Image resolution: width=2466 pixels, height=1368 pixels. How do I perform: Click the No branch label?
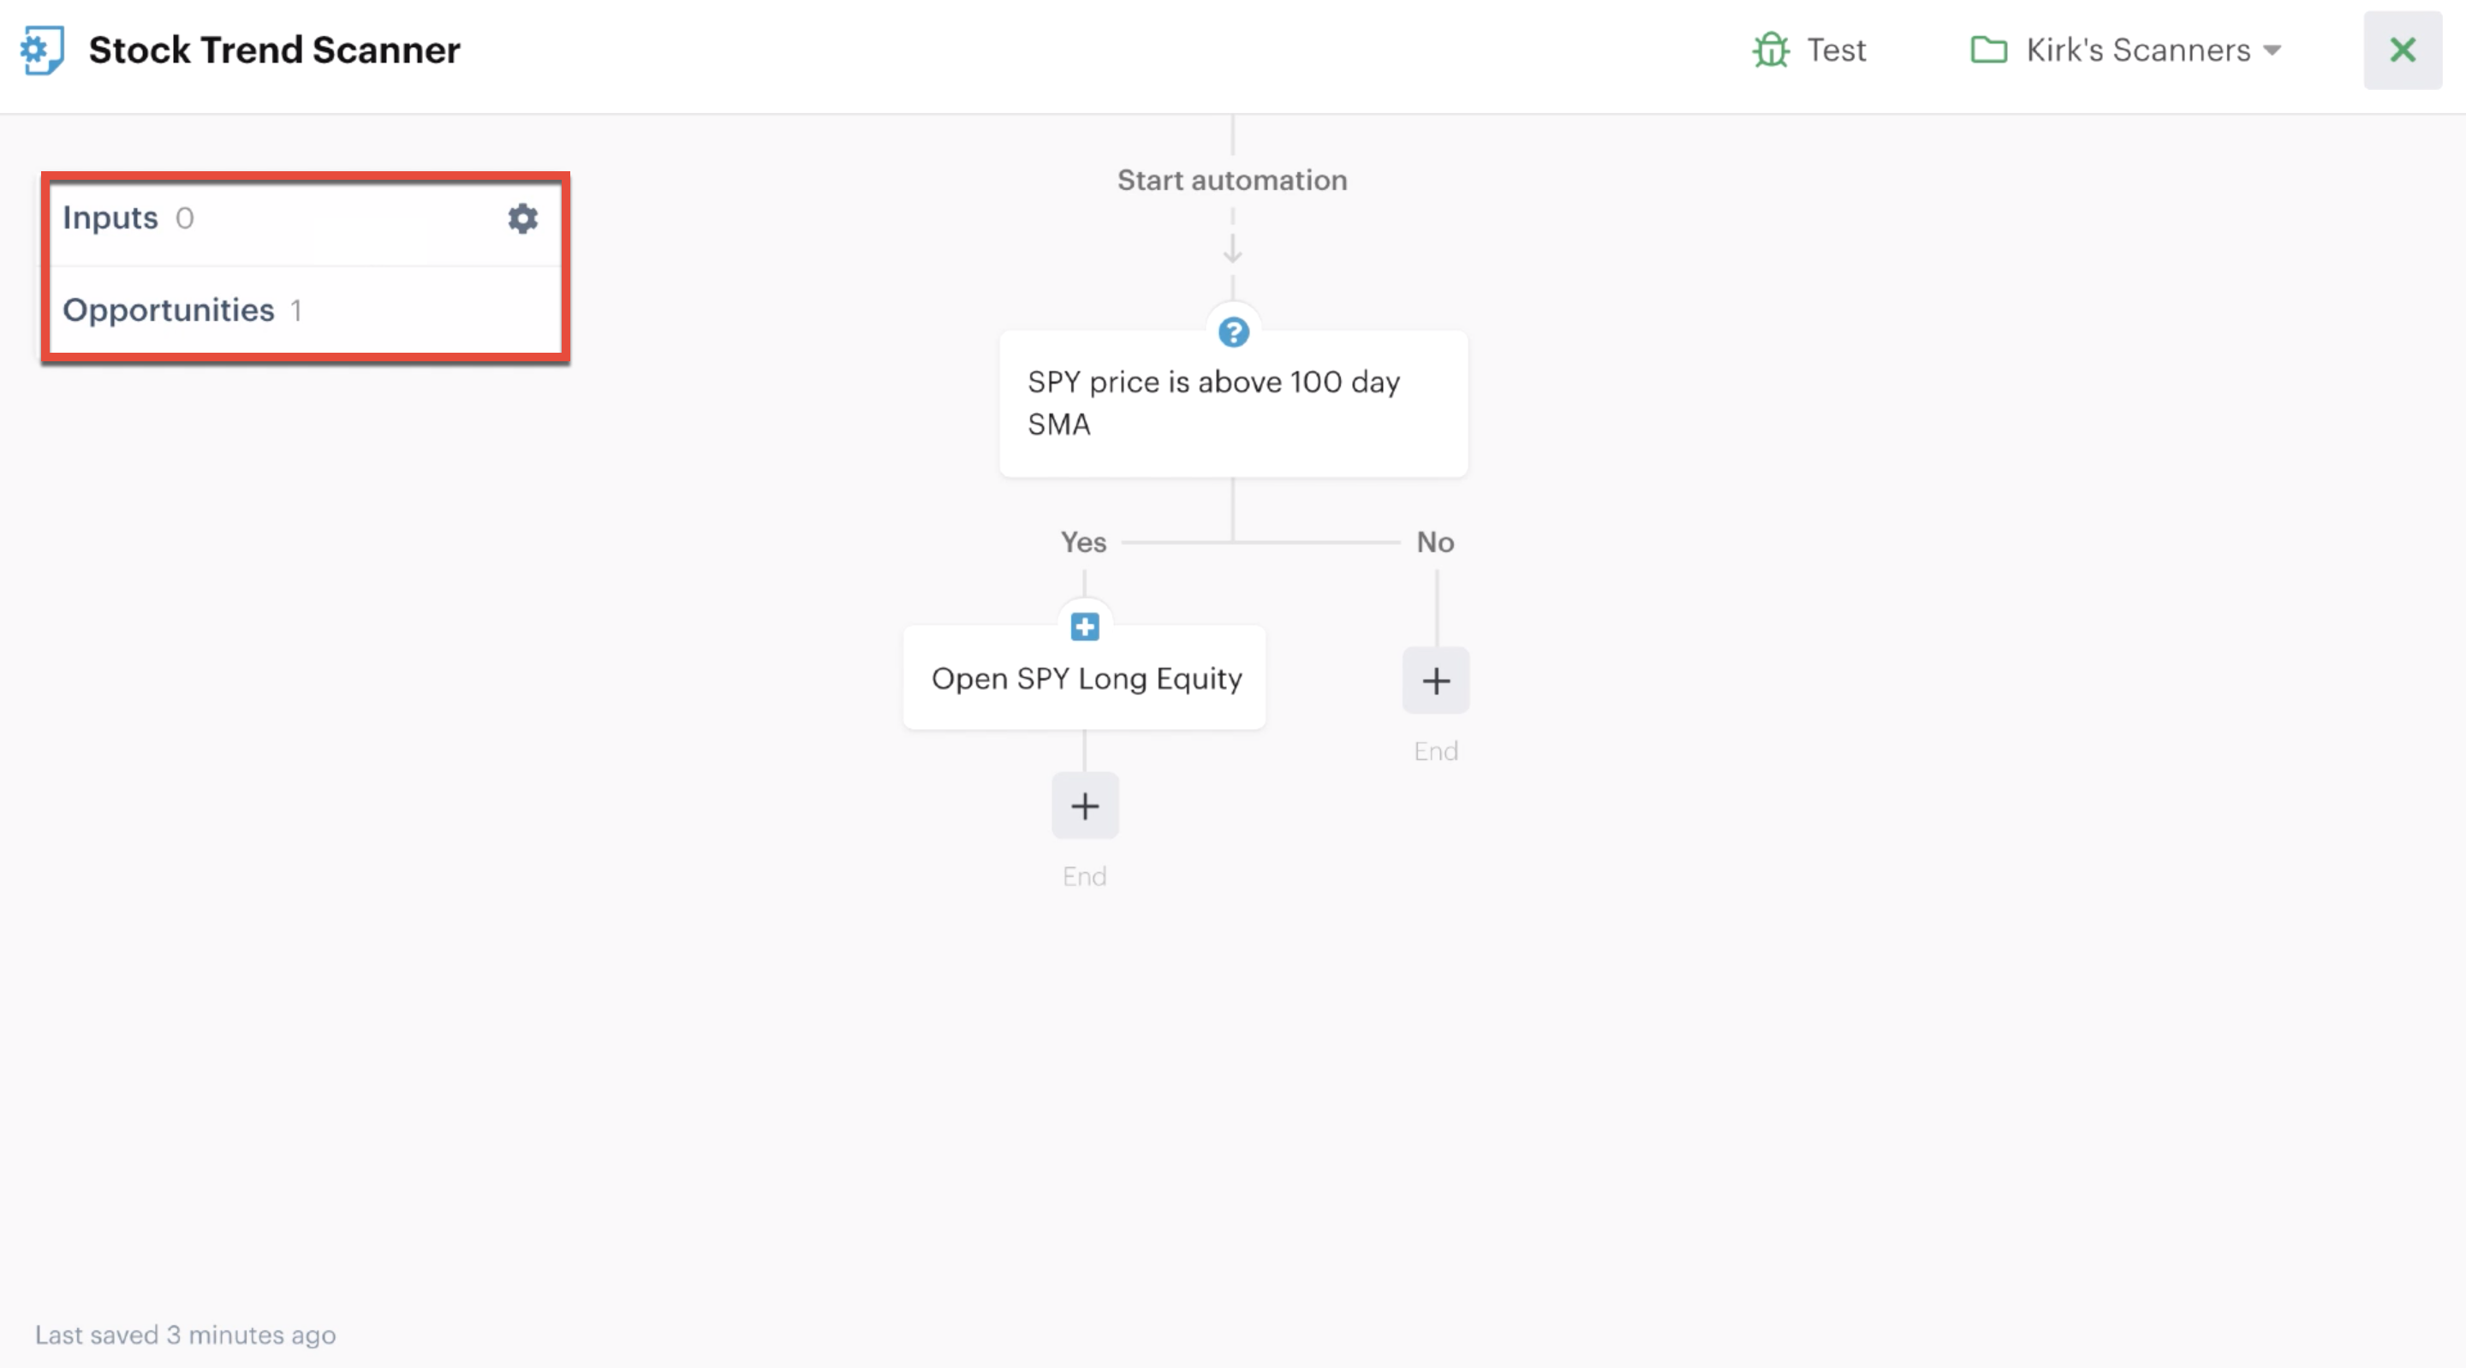pyautogui.click(x=1435, y=542)
